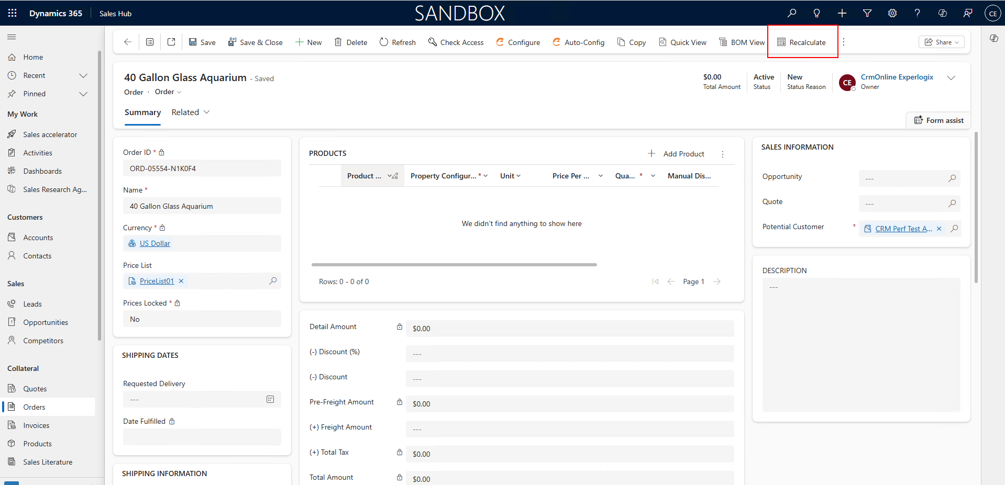Switch to the Summary tab
Image resolution: width=1005 pixels, height=485 pixels.
[x=142, y=112]
